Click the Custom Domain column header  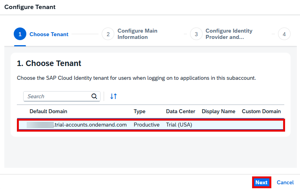[262, 112]
